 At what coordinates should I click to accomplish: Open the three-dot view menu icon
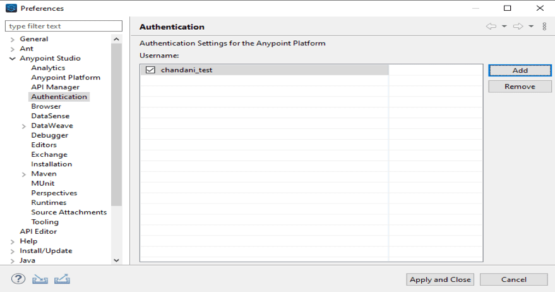[x=544, y=26]
